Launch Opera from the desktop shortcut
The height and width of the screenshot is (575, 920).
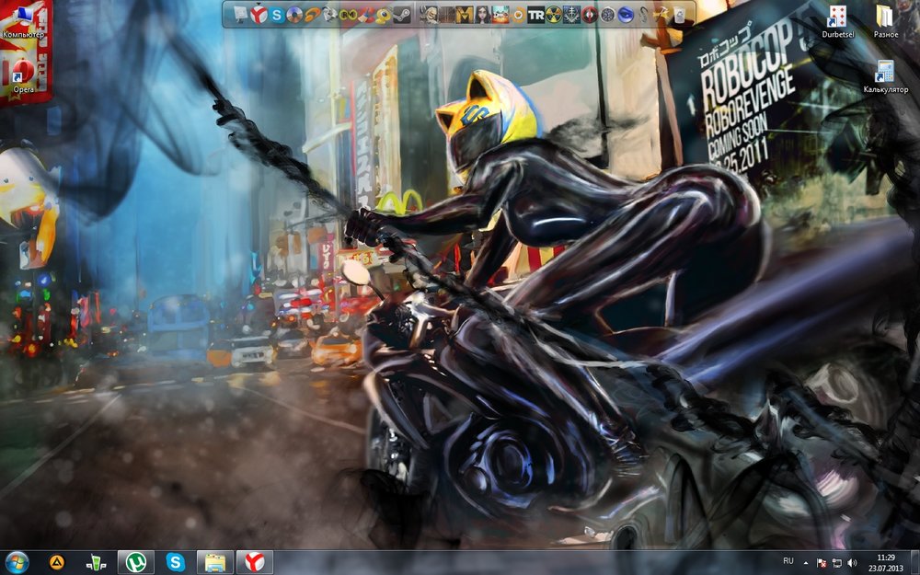coord(24,74)
